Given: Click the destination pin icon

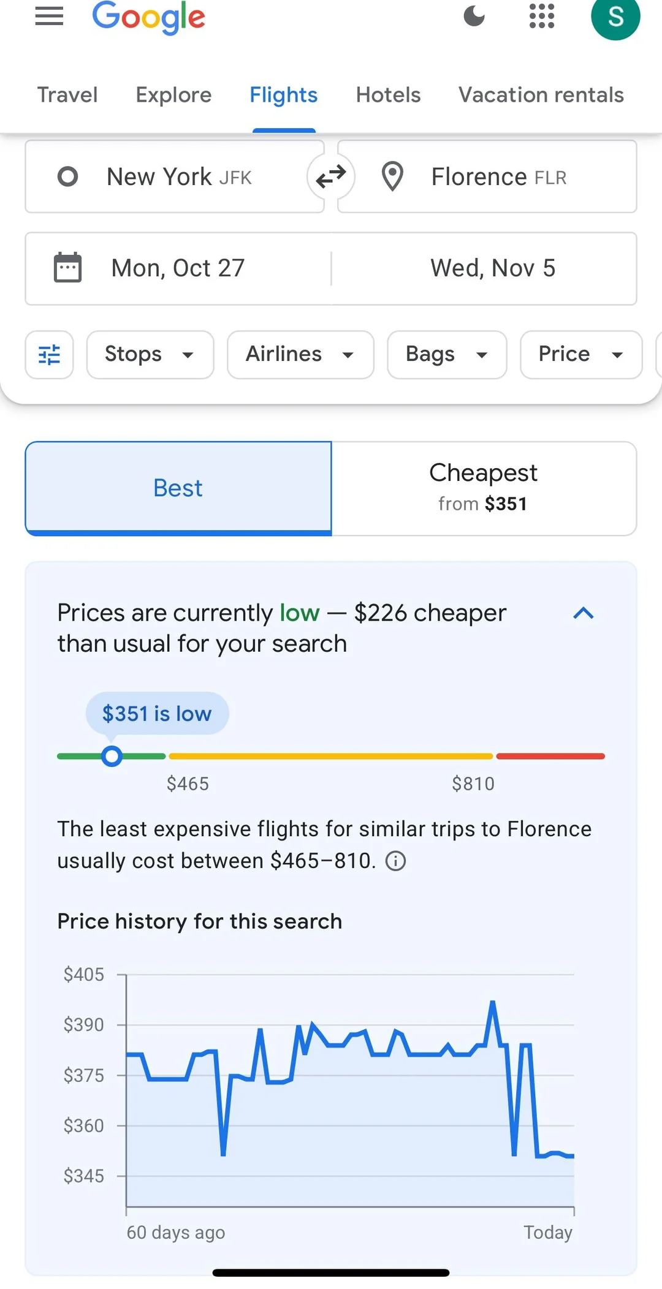Looking at the screenshot, I should (392, 177).
